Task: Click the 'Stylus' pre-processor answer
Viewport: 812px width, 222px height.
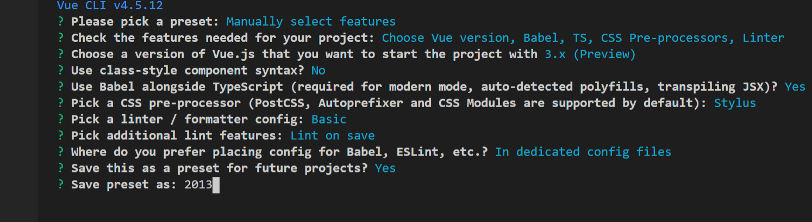Action: click(x=735, y=103)
